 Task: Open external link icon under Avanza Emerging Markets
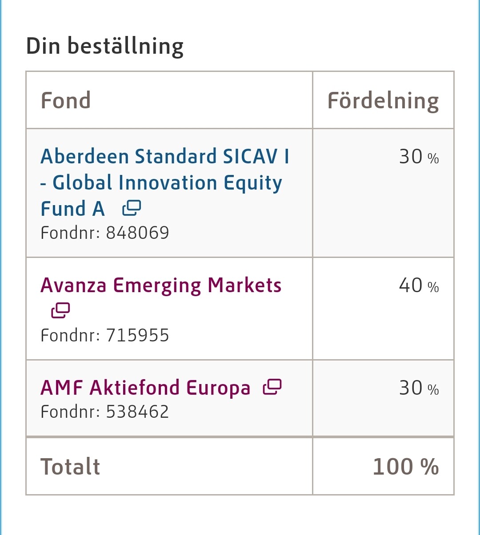[x=61, y=310]
